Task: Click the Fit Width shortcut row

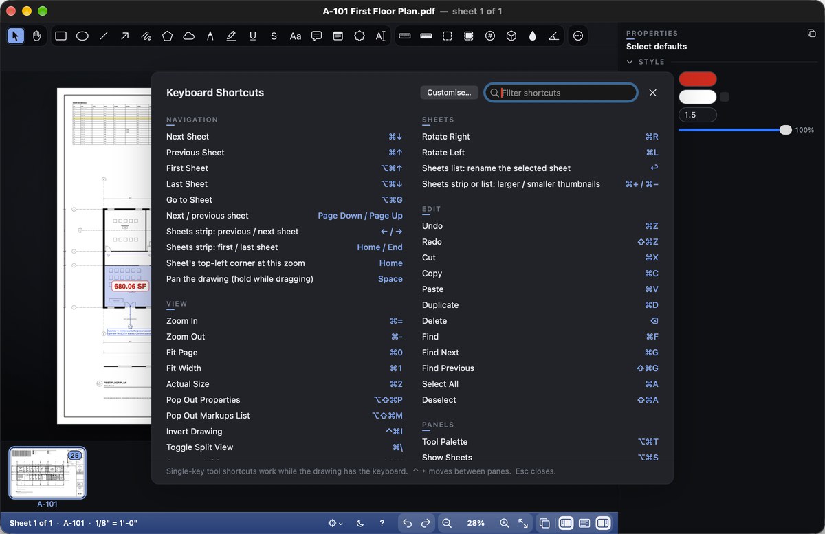Action: 285,368
